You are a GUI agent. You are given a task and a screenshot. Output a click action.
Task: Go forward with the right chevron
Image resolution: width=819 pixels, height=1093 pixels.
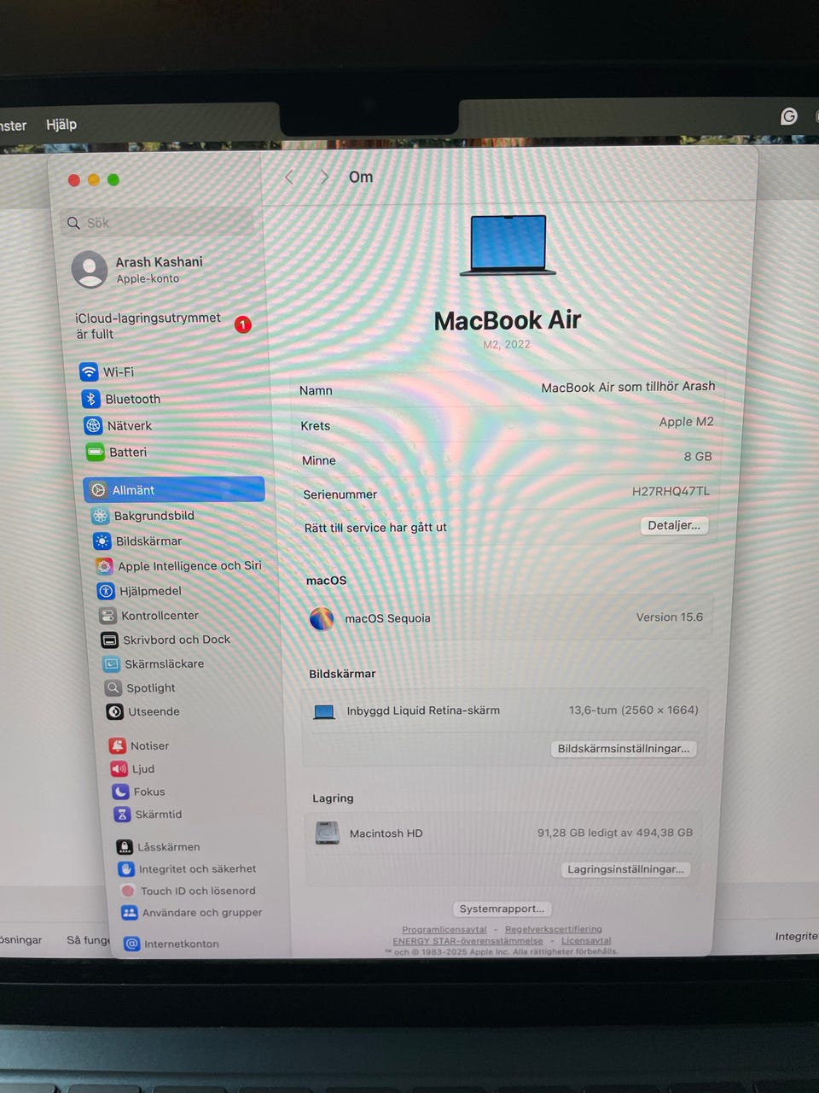[x=324, y=177]
